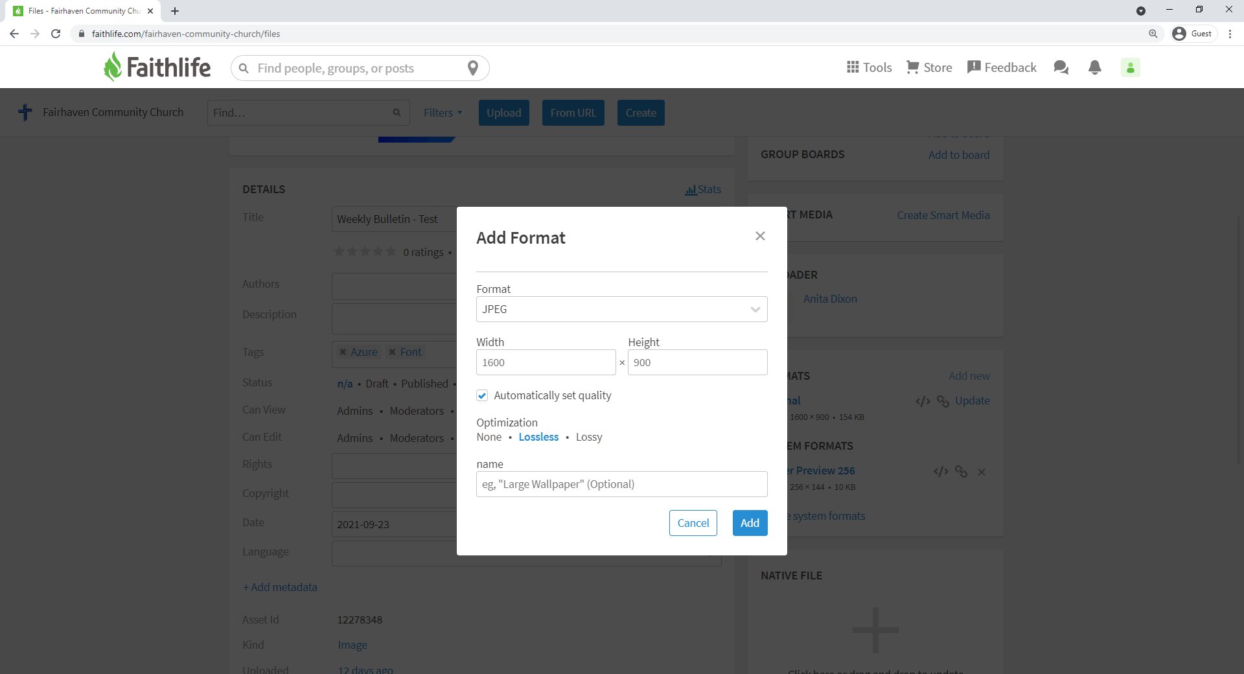Remove the Font tag

pyautogui.click(x=392, y=352)
